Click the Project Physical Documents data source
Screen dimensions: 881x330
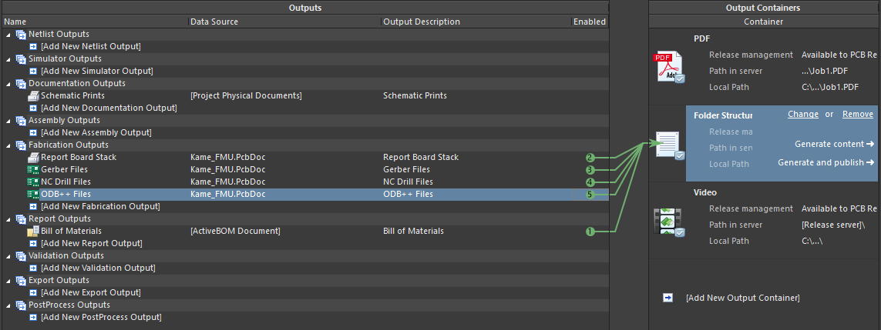246,96
